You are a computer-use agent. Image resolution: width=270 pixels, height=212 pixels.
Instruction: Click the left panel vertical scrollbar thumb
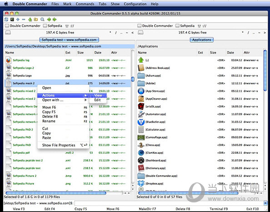click(x=133, y=79)
